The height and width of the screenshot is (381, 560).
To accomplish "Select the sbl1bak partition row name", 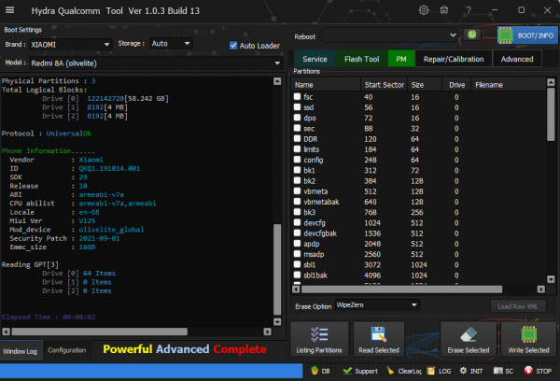I will [x=315, y=275].
